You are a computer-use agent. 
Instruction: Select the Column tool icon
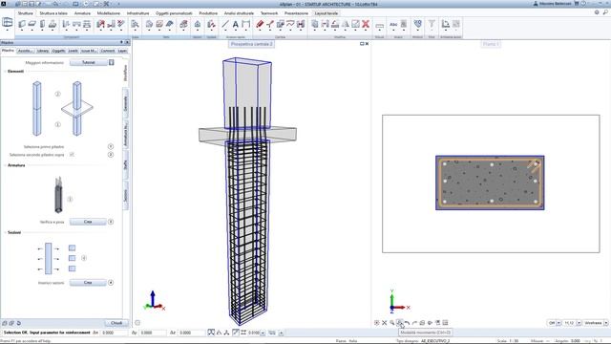point(42,24)
